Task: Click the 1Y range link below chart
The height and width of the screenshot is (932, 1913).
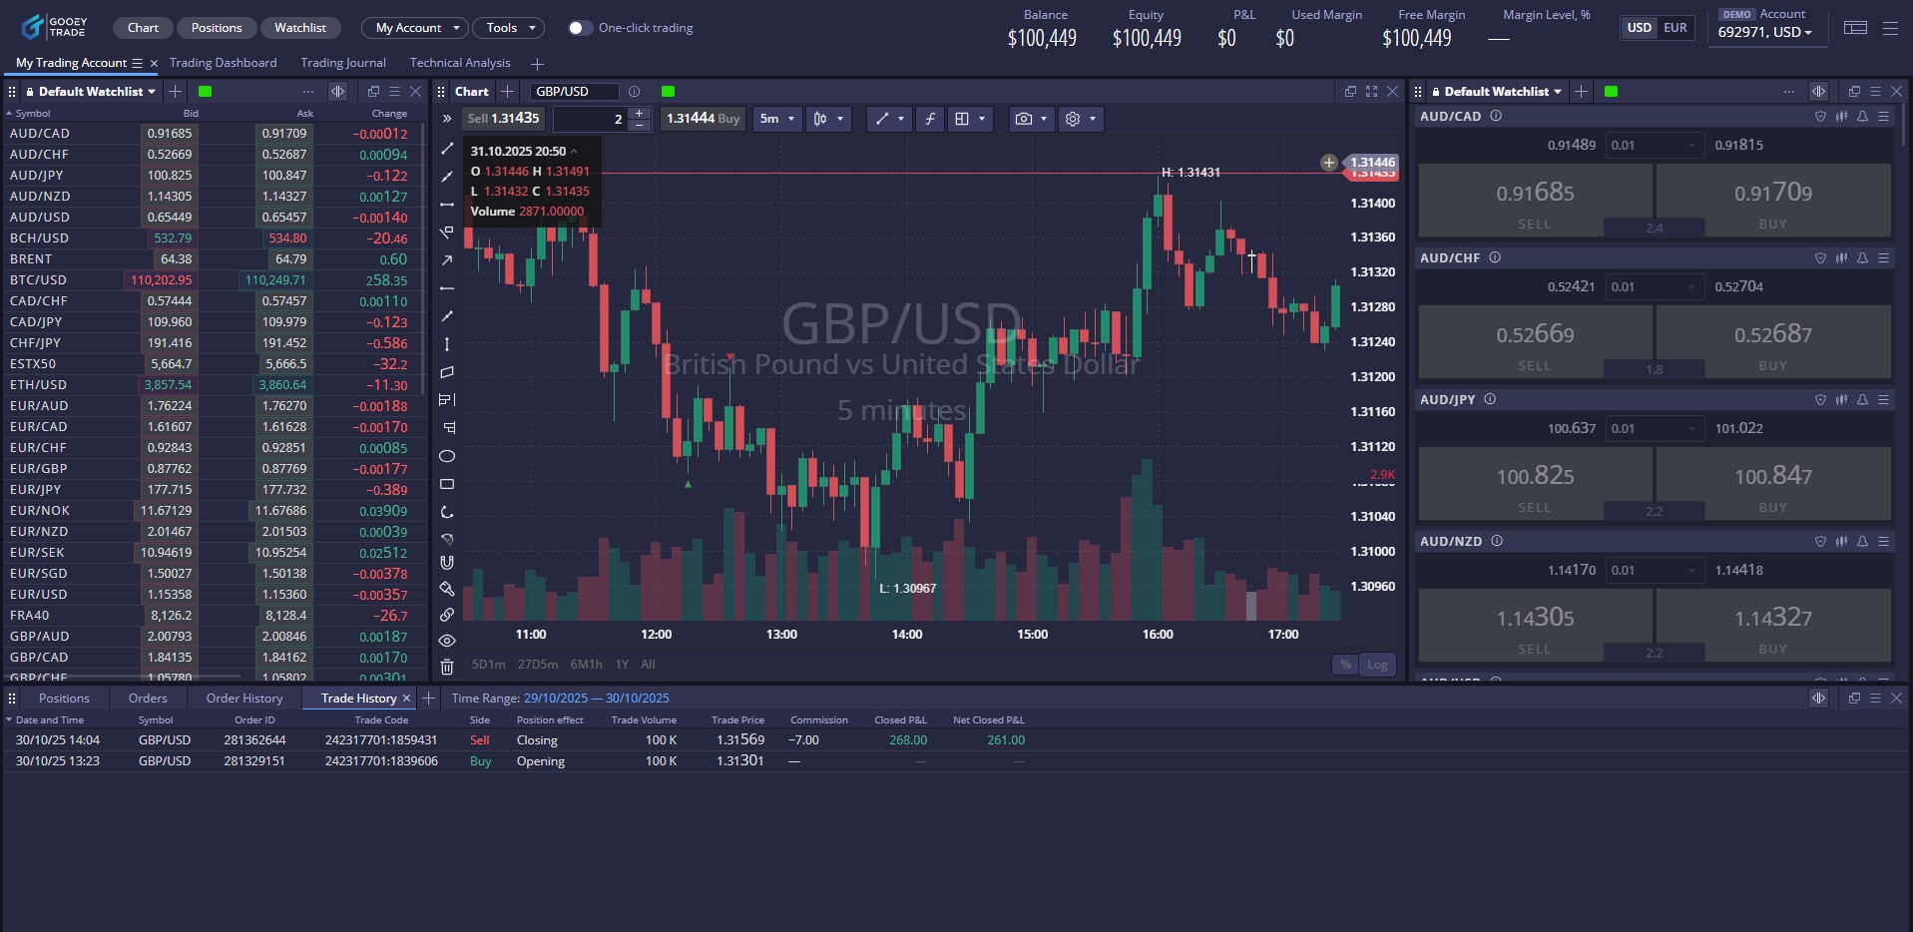Action: click(x=621, y=664)
